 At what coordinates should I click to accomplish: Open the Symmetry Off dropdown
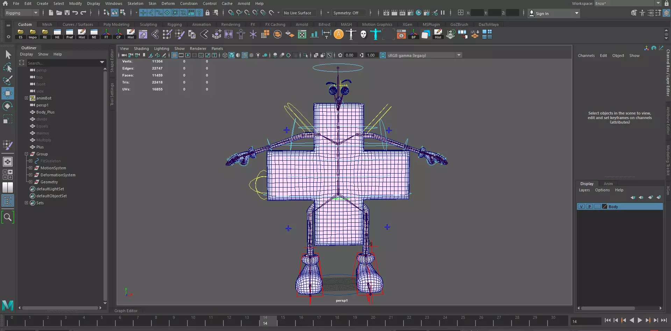click(x=350, y=13)
